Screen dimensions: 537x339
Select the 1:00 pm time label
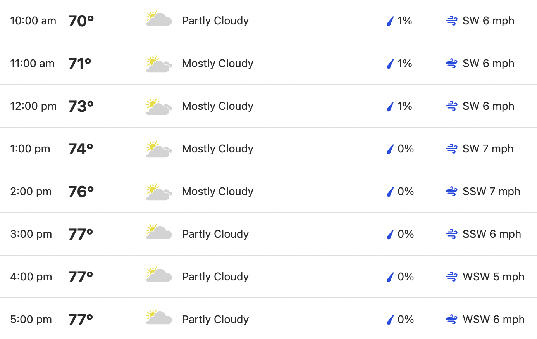coord(30,149)
